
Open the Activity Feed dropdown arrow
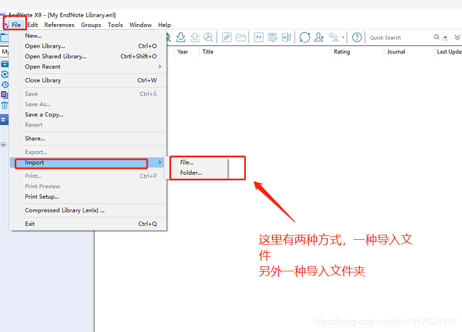click(343, 37)
